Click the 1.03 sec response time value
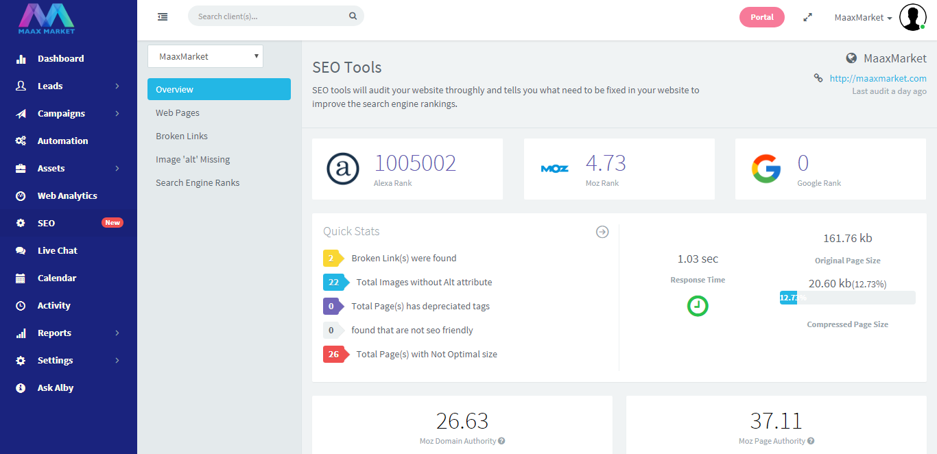This screenshot has height=454, width=937. coord(698,259)
